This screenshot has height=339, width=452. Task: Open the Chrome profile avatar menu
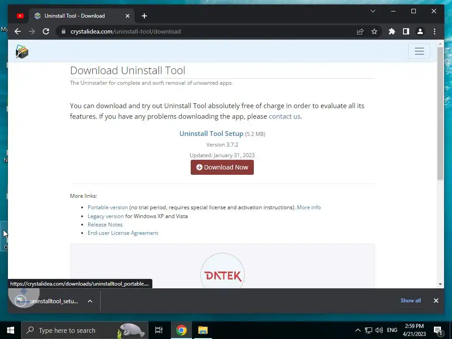(x=420, y=31)
